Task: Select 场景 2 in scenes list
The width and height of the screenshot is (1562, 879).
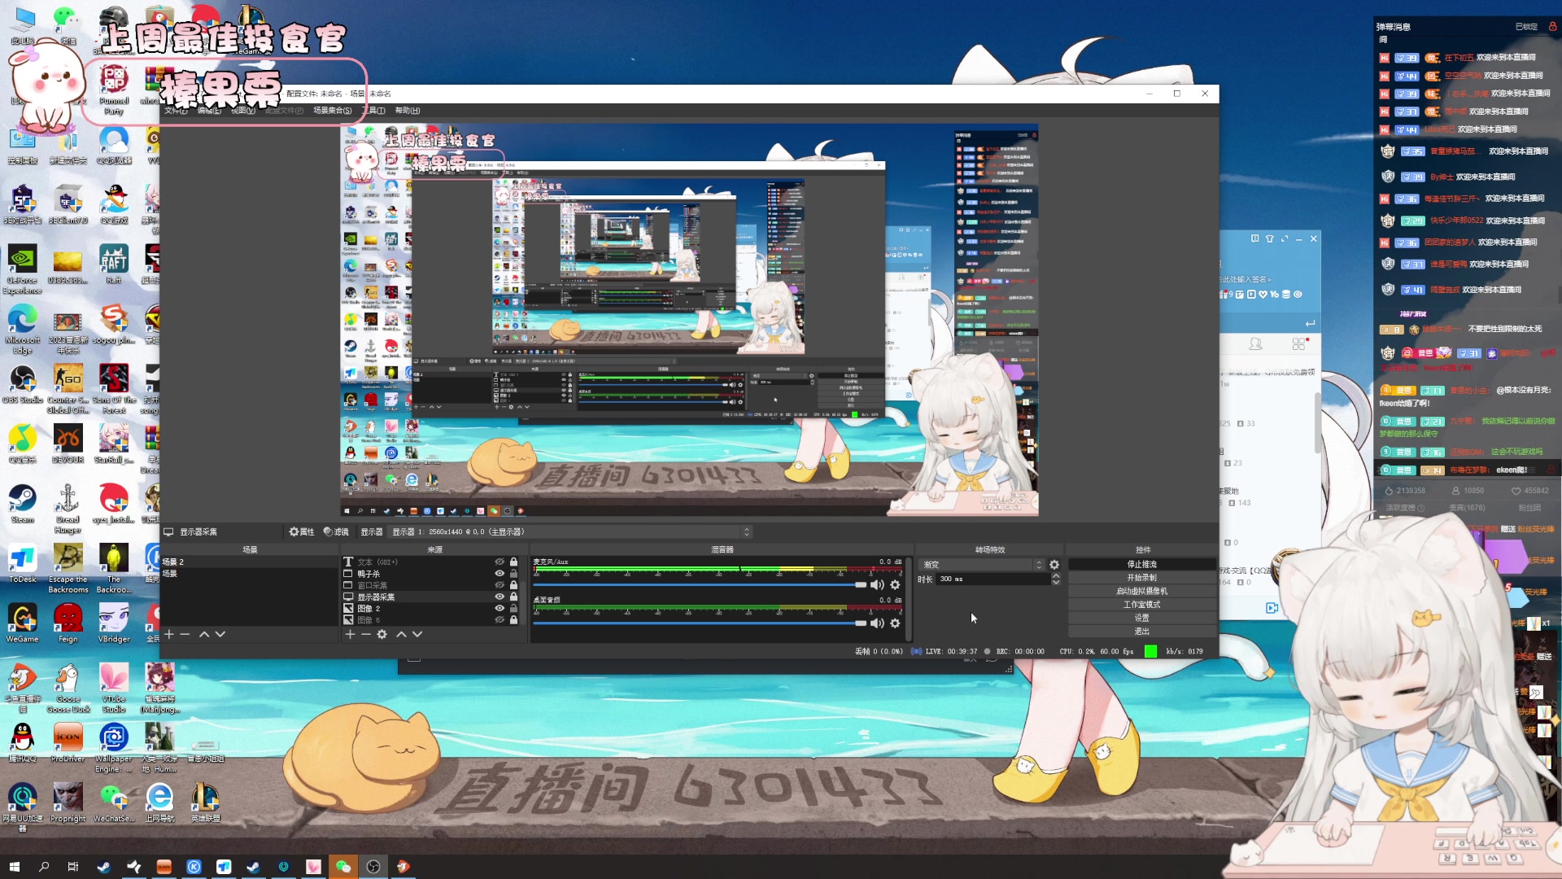Action: click(173, 562)
